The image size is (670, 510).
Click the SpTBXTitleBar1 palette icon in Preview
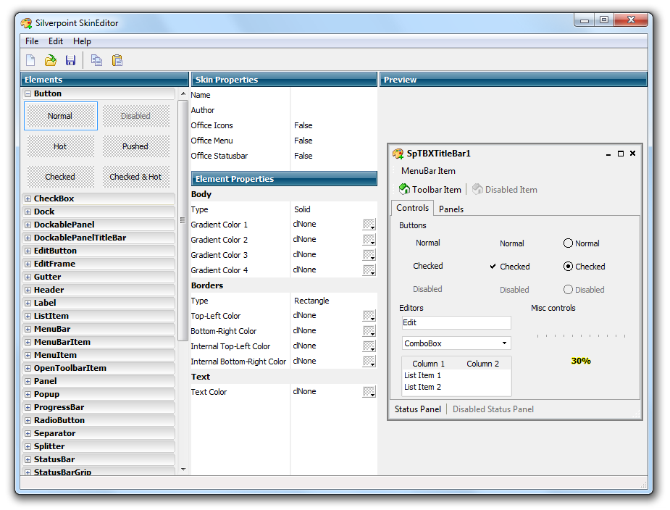coord(398,154)
